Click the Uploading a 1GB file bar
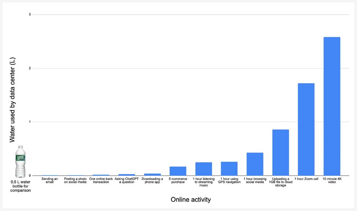 pos(281,152)
